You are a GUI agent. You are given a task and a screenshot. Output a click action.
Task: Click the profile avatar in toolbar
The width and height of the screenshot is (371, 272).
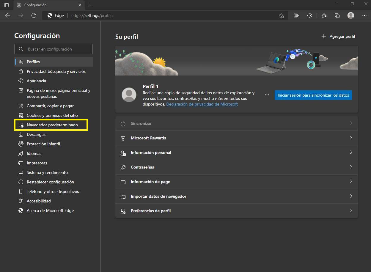[x=351, y=15]
